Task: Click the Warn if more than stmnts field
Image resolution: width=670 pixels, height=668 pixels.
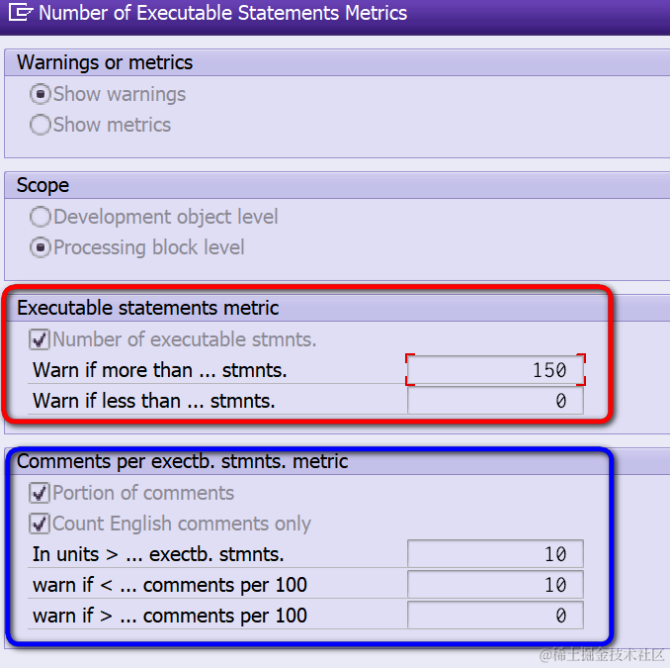Action: pos(495,370)
